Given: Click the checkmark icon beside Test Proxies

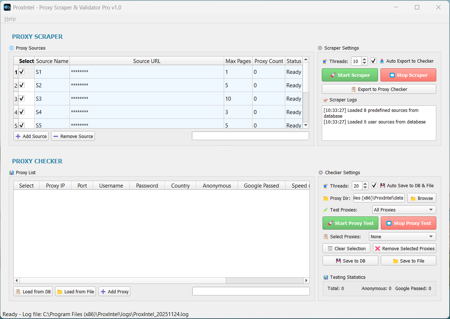Looking at the screenshot, I should pos(325,210).
